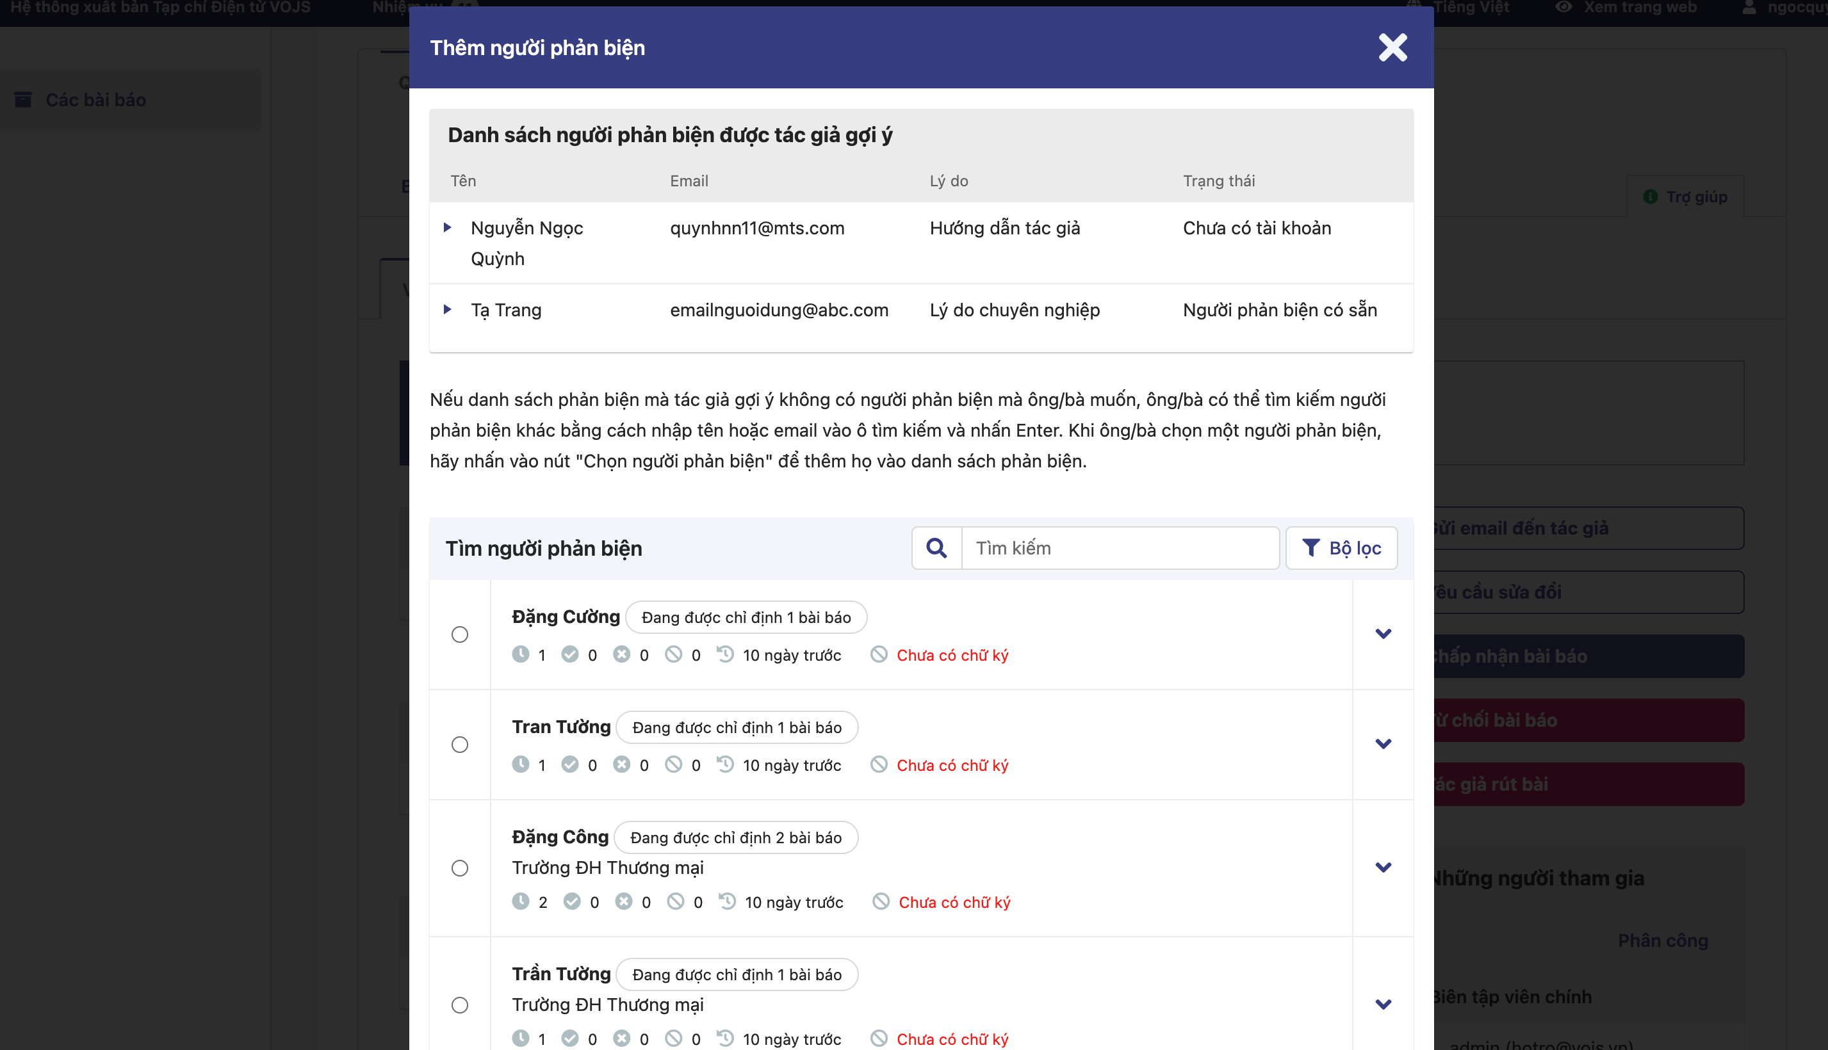Click the 'Chưa có tài khoản' status cell
This screenshot has height=1050, width=1828.
tap(1257, 228)
